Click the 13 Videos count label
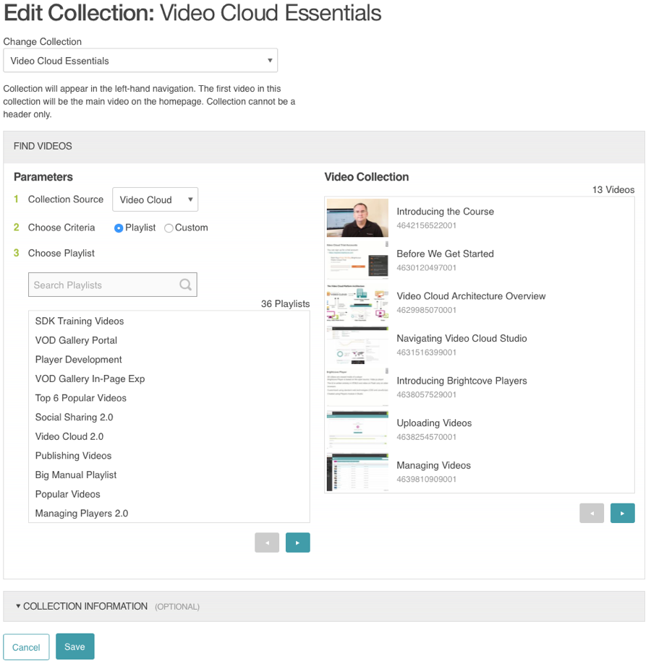The height and width of the screenshot is (666, 651). [613, 189]
